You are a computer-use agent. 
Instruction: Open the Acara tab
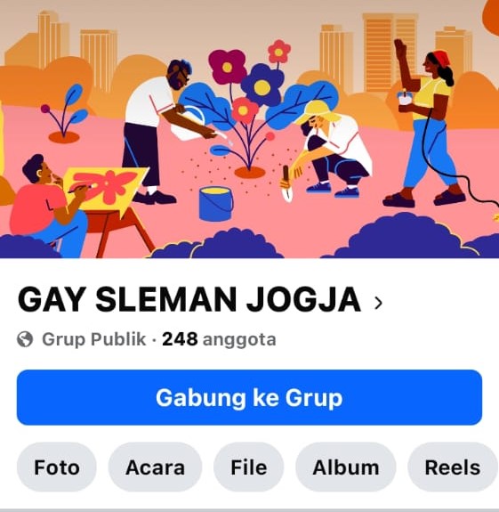pyautogui.click(x=156, y=467)
